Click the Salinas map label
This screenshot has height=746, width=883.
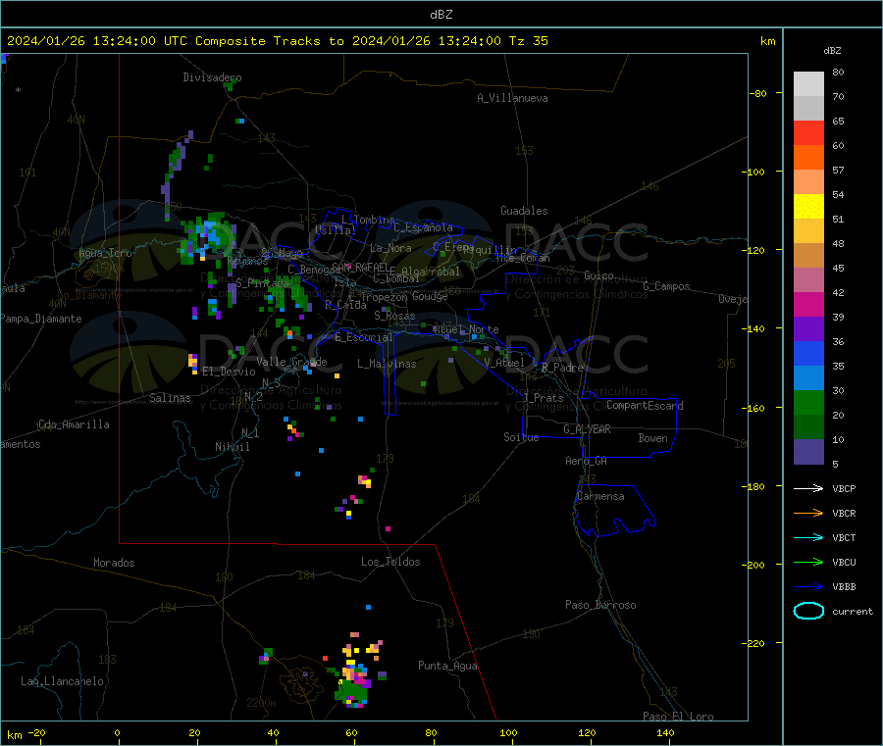point(170,398)
